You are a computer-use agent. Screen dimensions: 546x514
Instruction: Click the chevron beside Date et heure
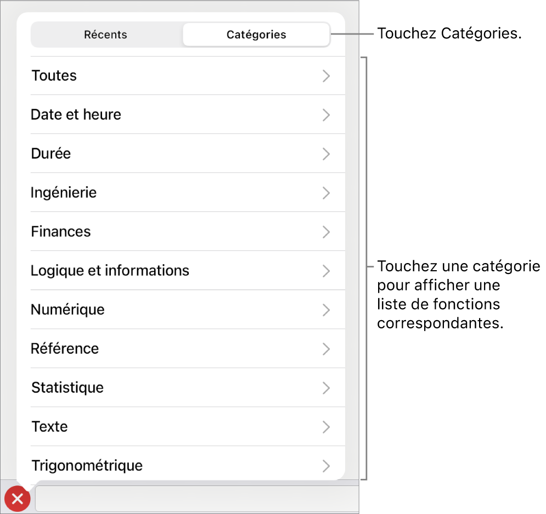(x=326, y=115)
